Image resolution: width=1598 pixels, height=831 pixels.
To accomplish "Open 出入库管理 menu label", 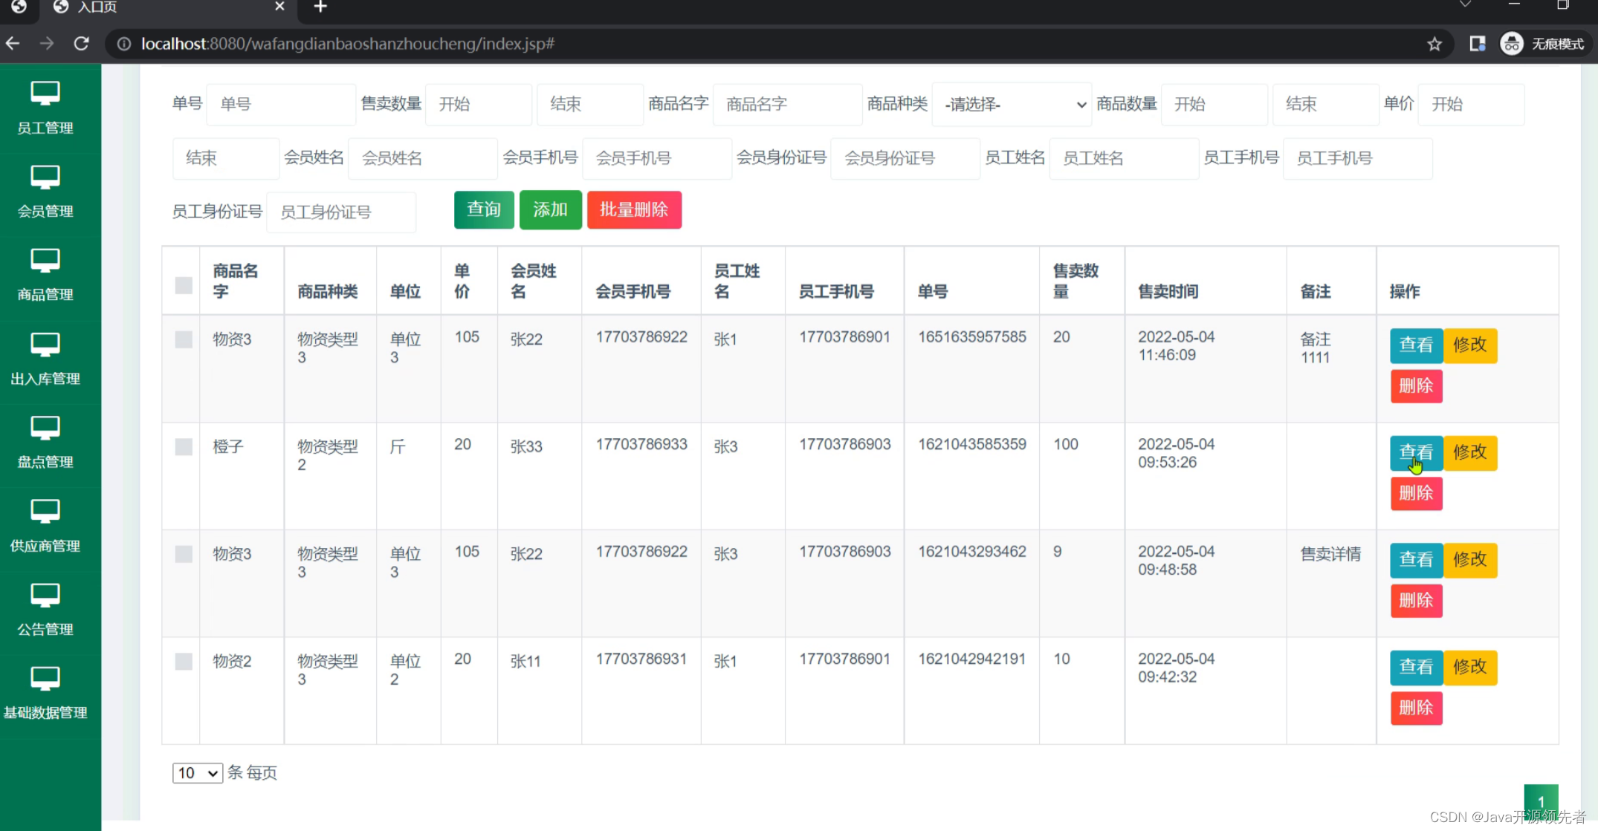I will click(x=45, y=378).
